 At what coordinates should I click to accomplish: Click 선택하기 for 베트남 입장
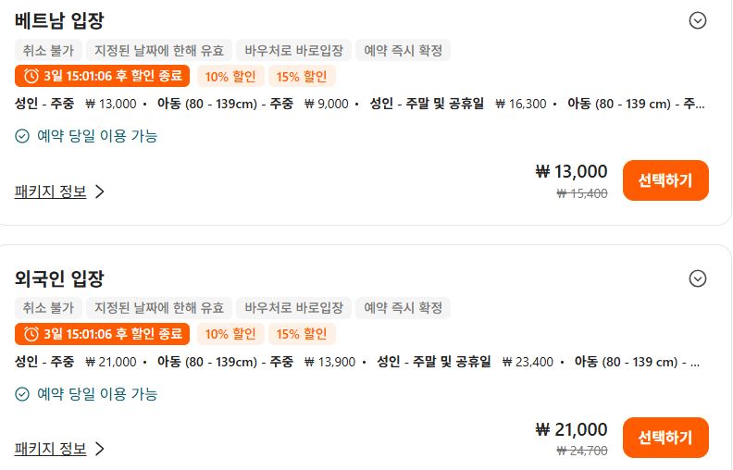(x=665, y=180)
